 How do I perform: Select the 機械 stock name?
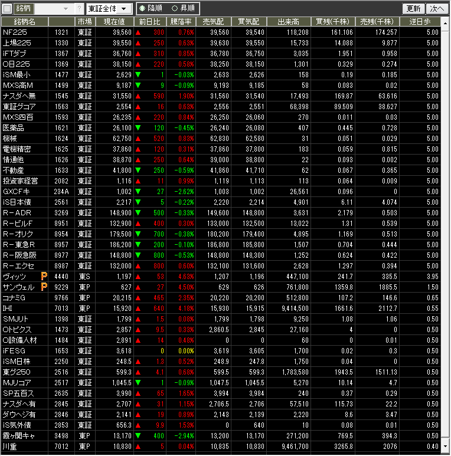pyautogui.click(x=9, y=139)
